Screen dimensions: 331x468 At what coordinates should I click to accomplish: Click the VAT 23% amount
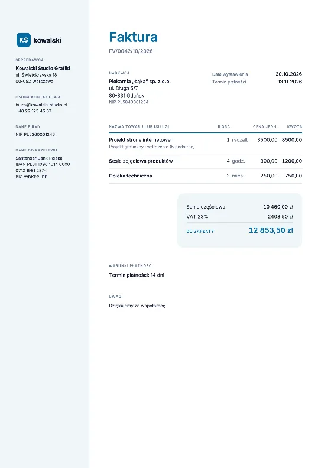pos(280,217)
